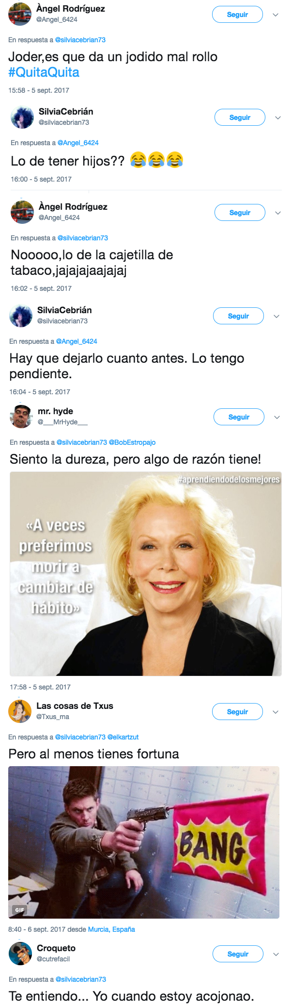Follow Las cosas de Txus via Seguir
This screenshot has height=1007, width=292.
(237, 712)
